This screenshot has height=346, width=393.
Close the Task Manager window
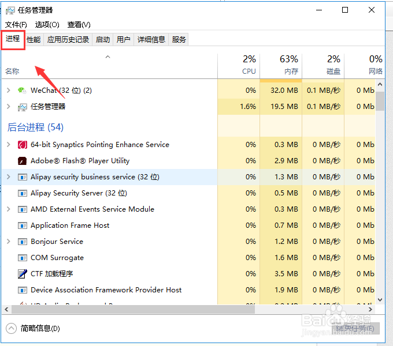point(372,10)
